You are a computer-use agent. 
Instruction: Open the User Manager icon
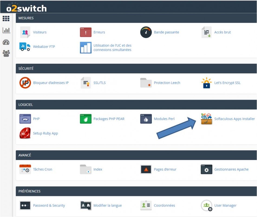[207, 205]
